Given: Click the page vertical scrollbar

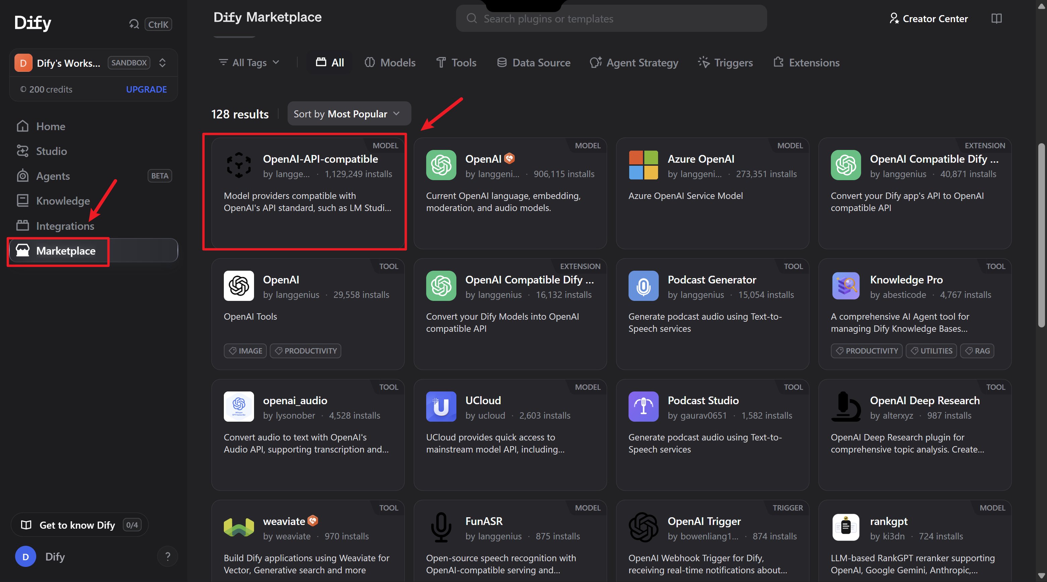Looking at the screenshot, I should (x=1041, y=236).
